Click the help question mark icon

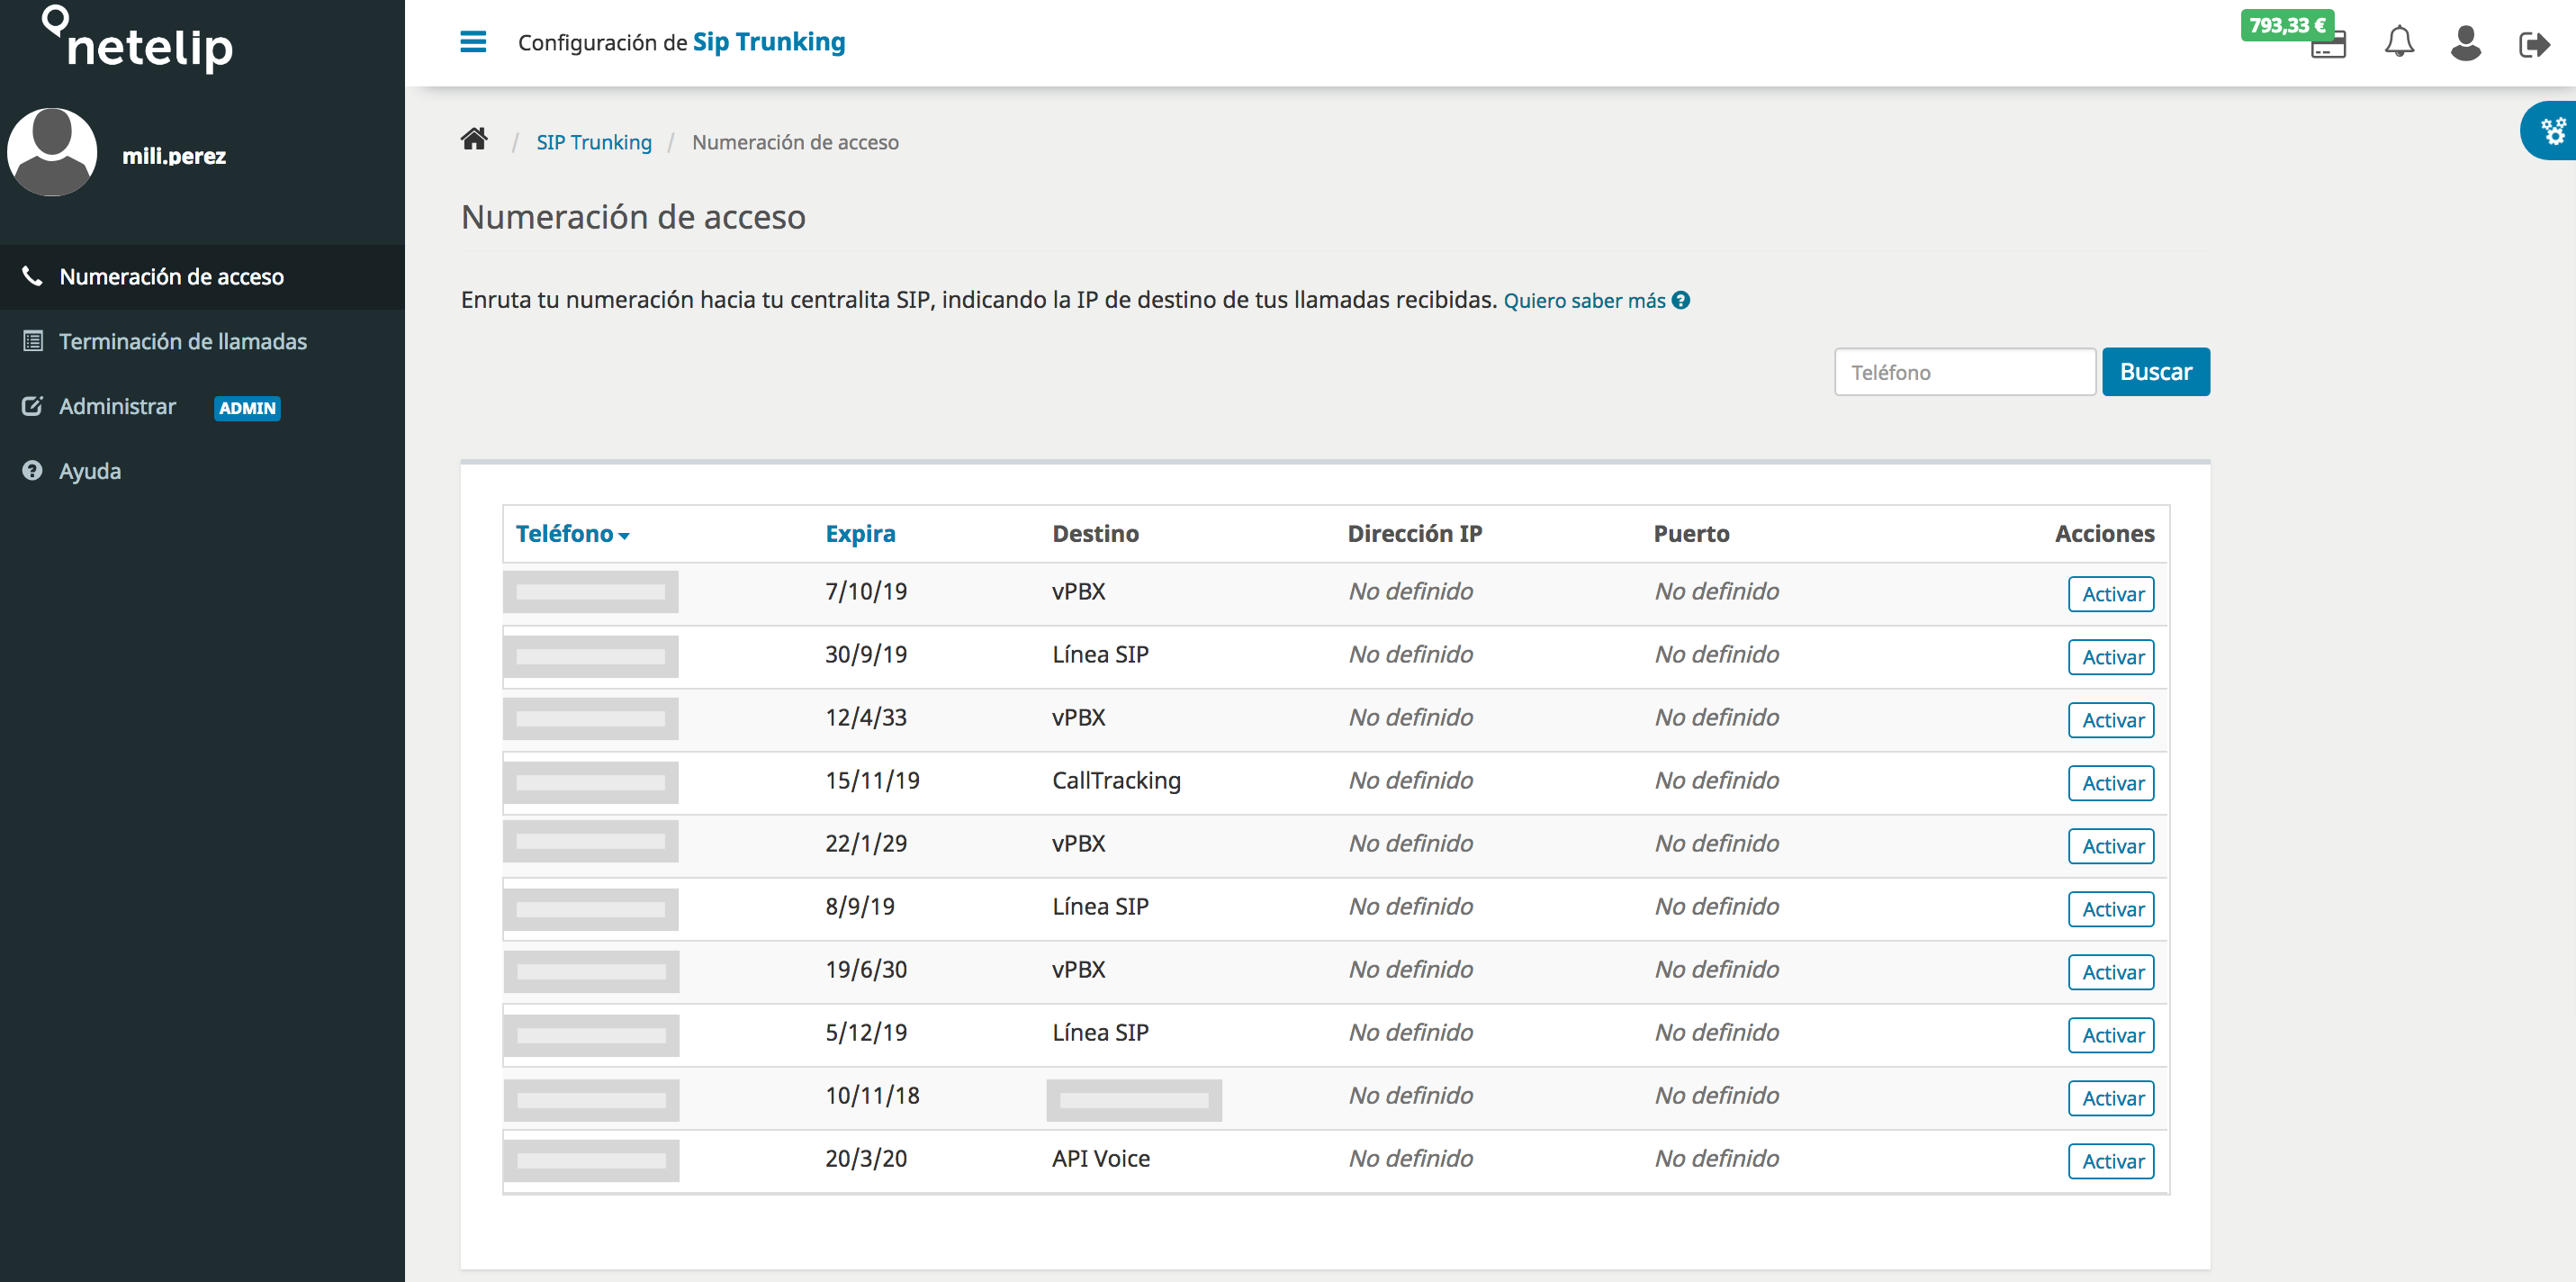[1681, 300]
